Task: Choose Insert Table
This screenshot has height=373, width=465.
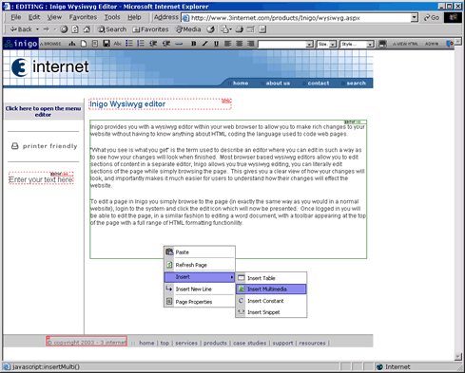Action: pos(271,278)
